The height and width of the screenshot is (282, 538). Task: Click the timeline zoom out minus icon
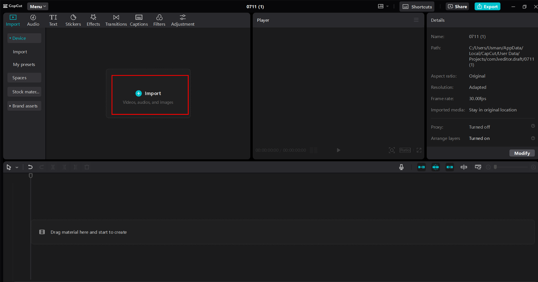(488, 167)
